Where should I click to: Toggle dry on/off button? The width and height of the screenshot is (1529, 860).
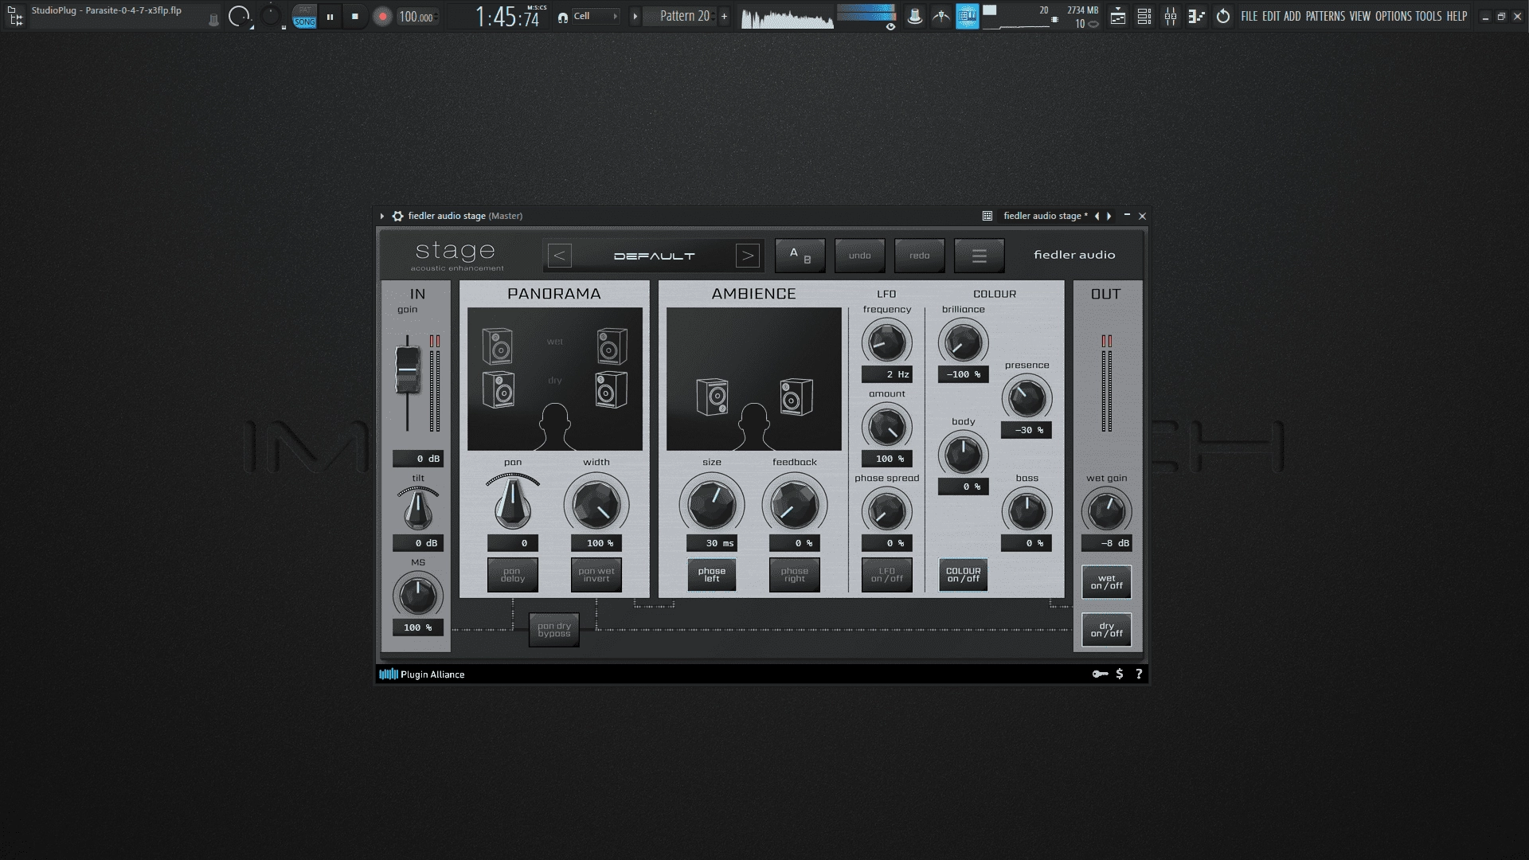(1107, 630)
